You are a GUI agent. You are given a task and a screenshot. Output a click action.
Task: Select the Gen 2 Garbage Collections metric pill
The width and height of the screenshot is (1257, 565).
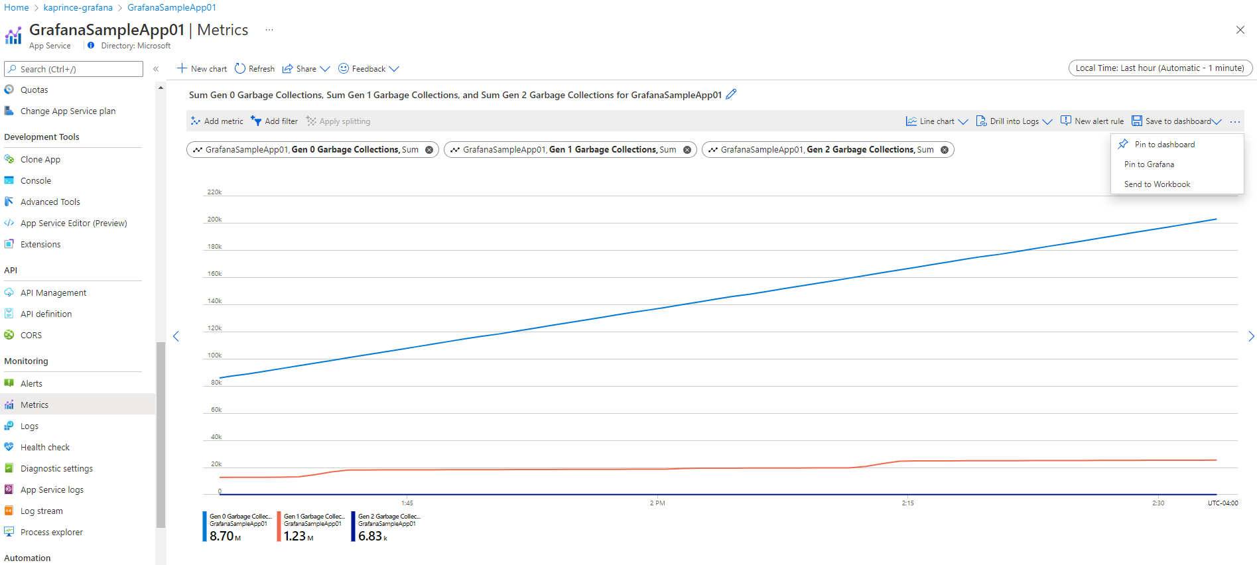coord(828,150)
